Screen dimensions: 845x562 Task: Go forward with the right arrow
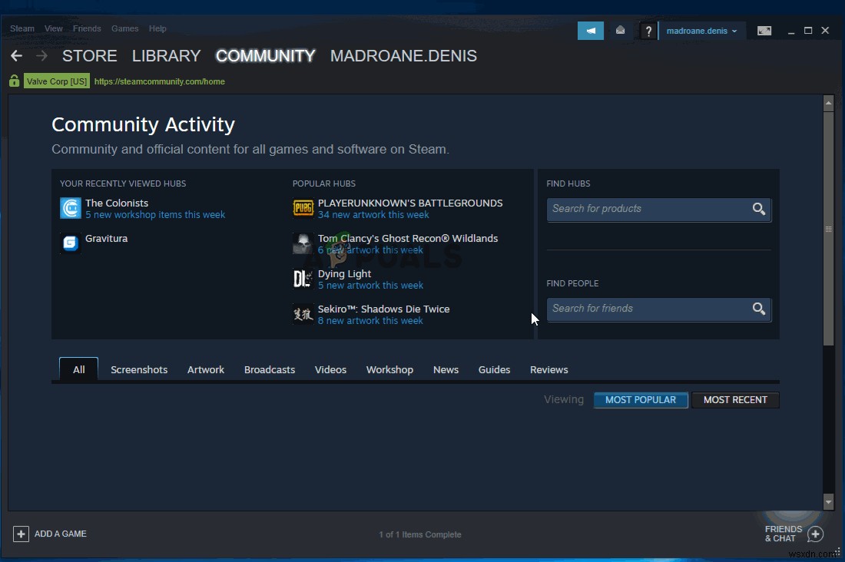click(41, 55)
